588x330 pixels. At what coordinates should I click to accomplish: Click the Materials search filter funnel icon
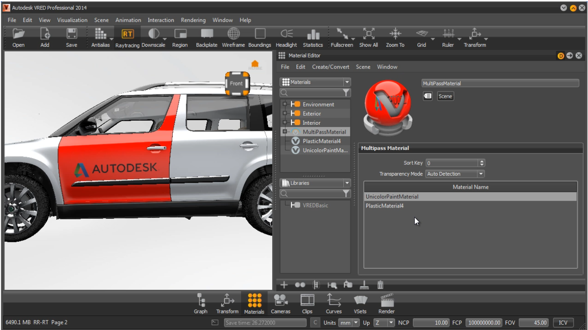(346, 93)
